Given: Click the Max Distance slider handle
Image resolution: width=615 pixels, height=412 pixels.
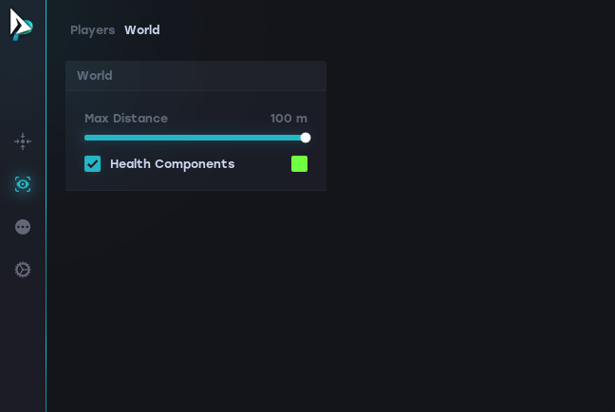Looking at the screenshot, I should 306,138.
